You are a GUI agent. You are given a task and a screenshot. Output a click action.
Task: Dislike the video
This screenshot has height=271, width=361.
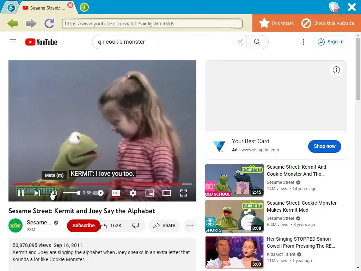tap(136, 226)
